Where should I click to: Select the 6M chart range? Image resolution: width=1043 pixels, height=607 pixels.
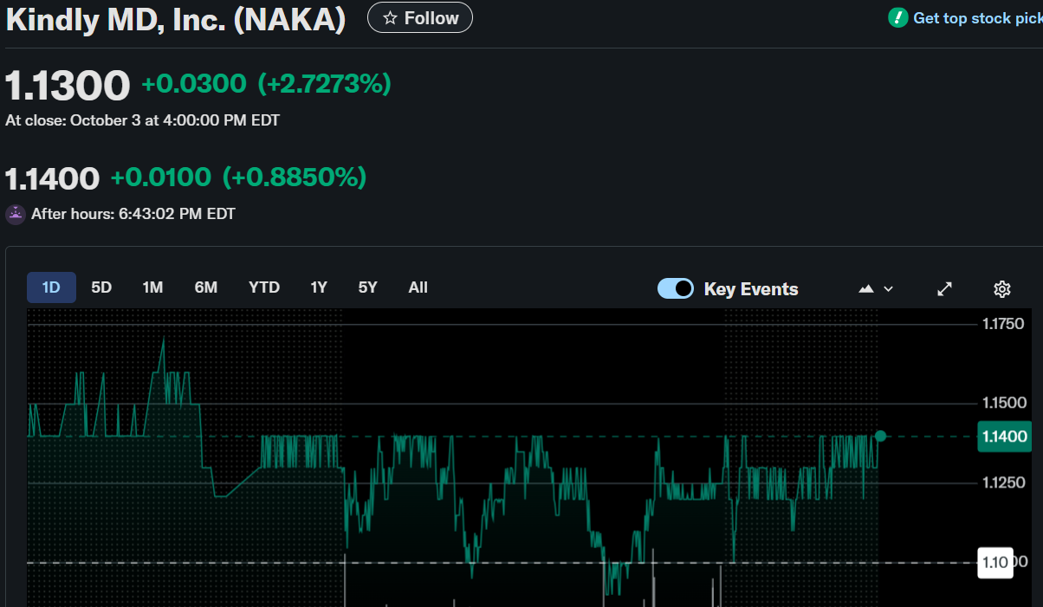(x=206, y=287)
